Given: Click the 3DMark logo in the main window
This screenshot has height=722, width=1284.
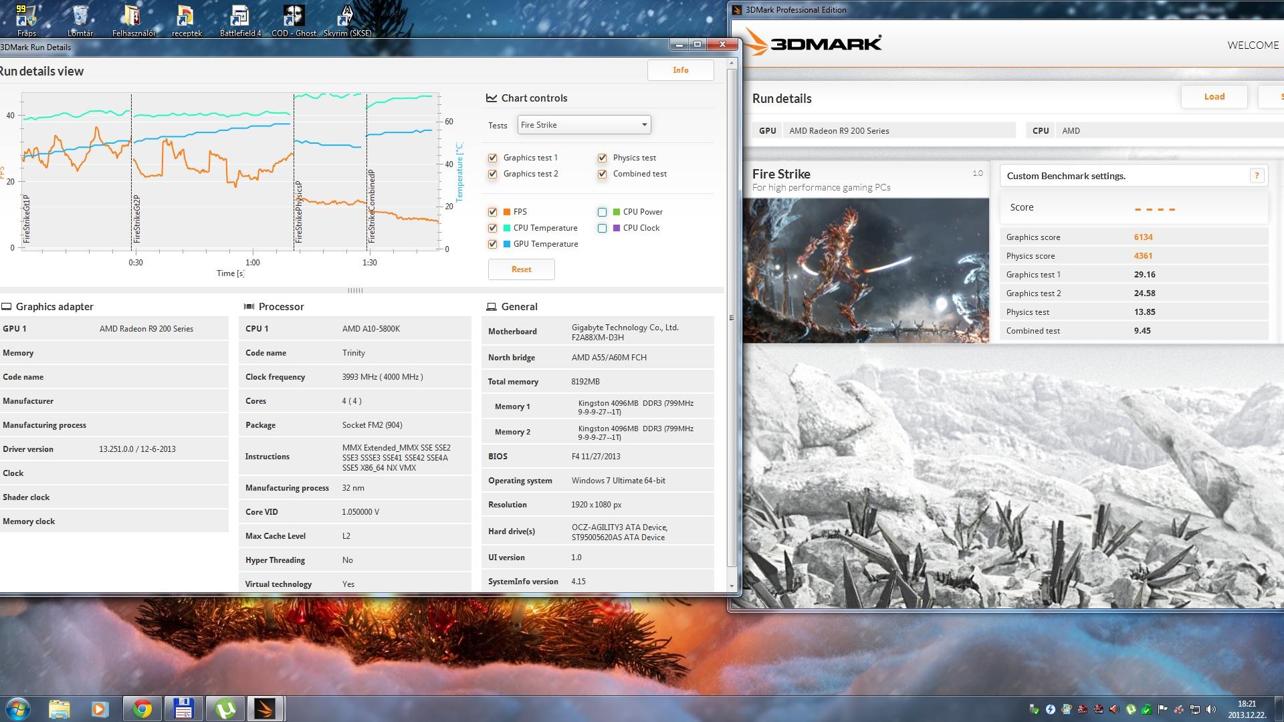Looking at the screenshot, I should tap(813, 43).
